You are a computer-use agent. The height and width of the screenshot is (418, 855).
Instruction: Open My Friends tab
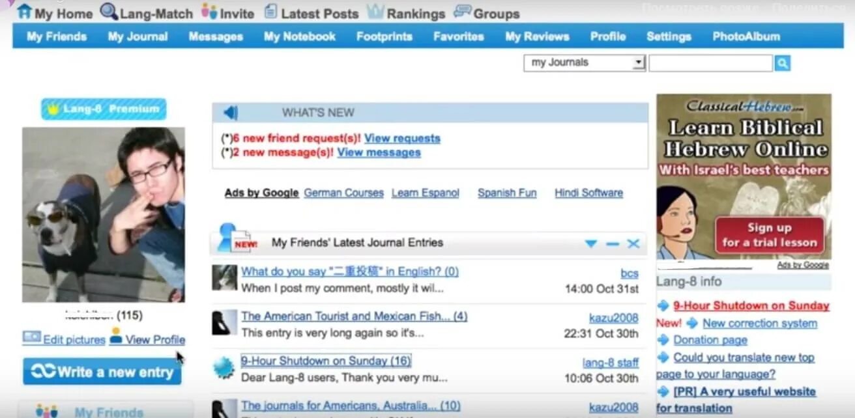pos(57,36)
